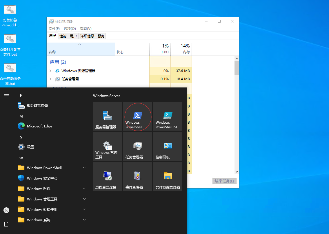Open the Windows 安全中心 shield icon
Screen dimensions: 329x234
[x=21, y=178]
